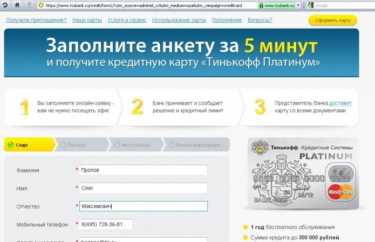The width and height of the screenshot is (375, 242).
Task: Click green checkmark icon on Старт tab
Action: click(11, 145)
